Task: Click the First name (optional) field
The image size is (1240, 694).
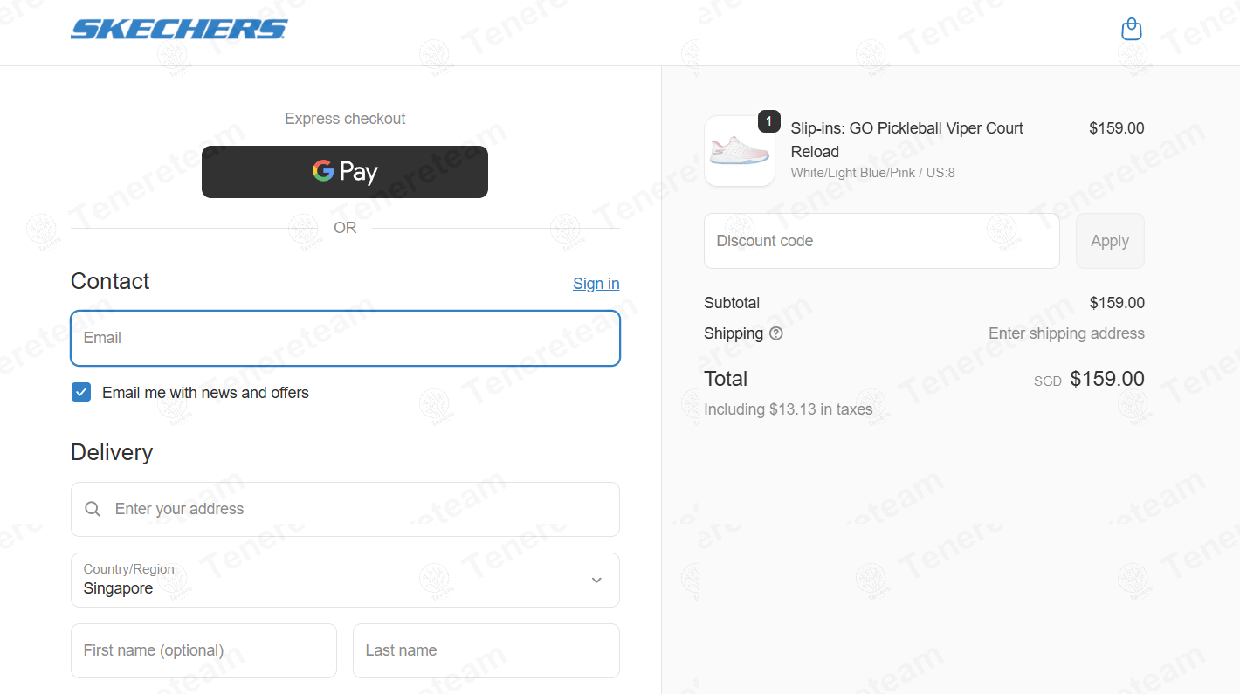Action: (203, 650)
